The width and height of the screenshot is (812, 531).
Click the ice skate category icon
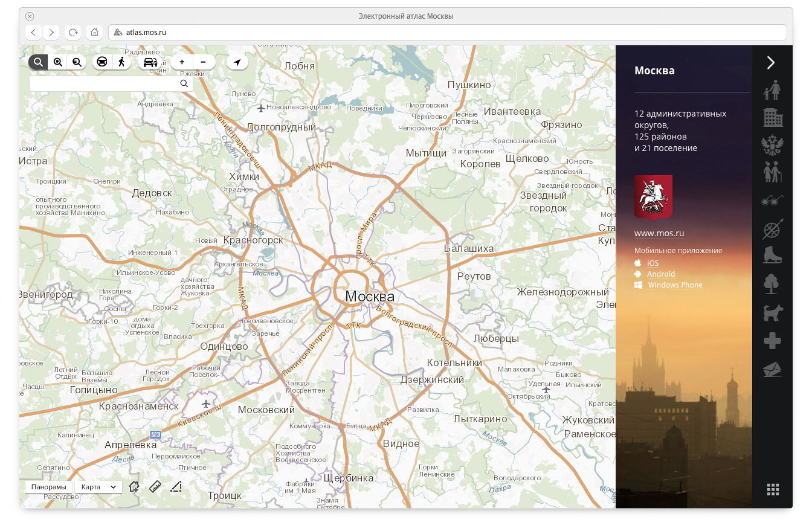[x=772, y=255]
